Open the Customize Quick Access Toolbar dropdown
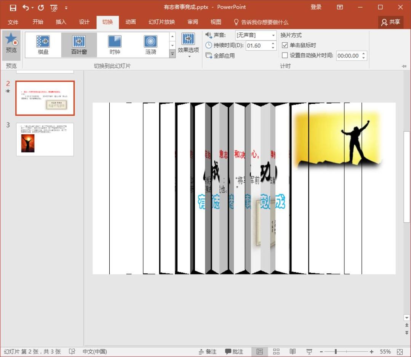Image resolution: width=411 pixels, height=357 pixels. 66,8
